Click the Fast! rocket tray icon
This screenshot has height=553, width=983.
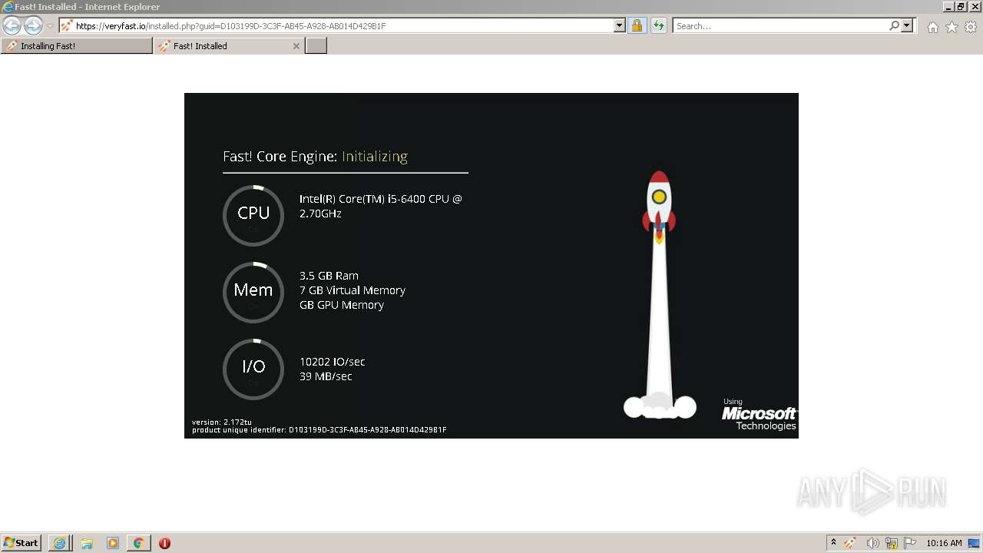(851, 543)
